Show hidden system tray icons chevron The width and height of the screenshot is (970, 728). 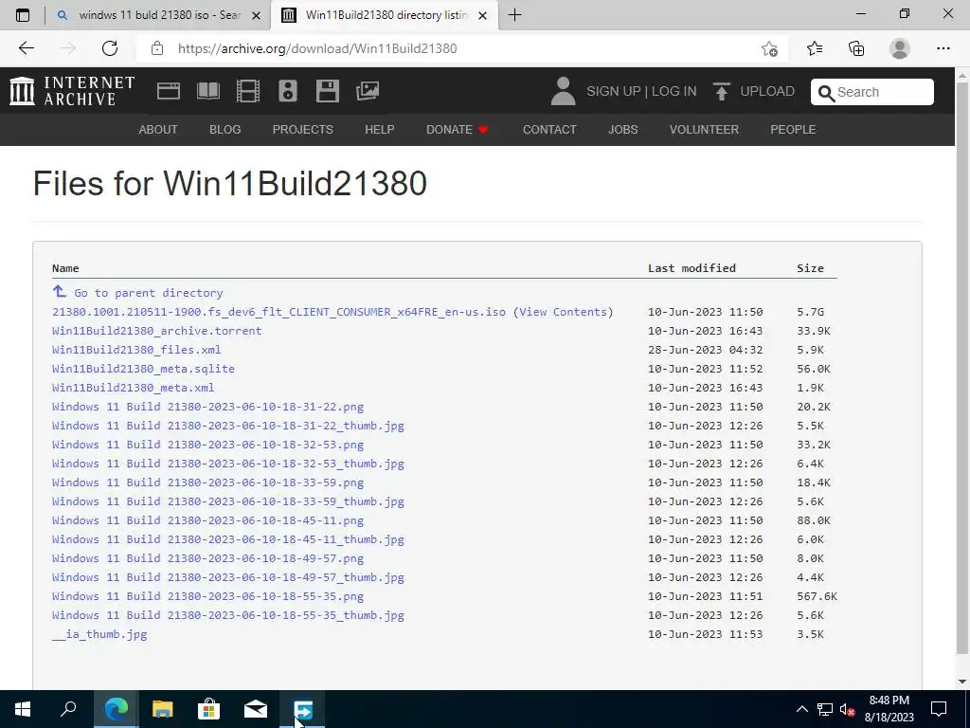pos(801,709)
